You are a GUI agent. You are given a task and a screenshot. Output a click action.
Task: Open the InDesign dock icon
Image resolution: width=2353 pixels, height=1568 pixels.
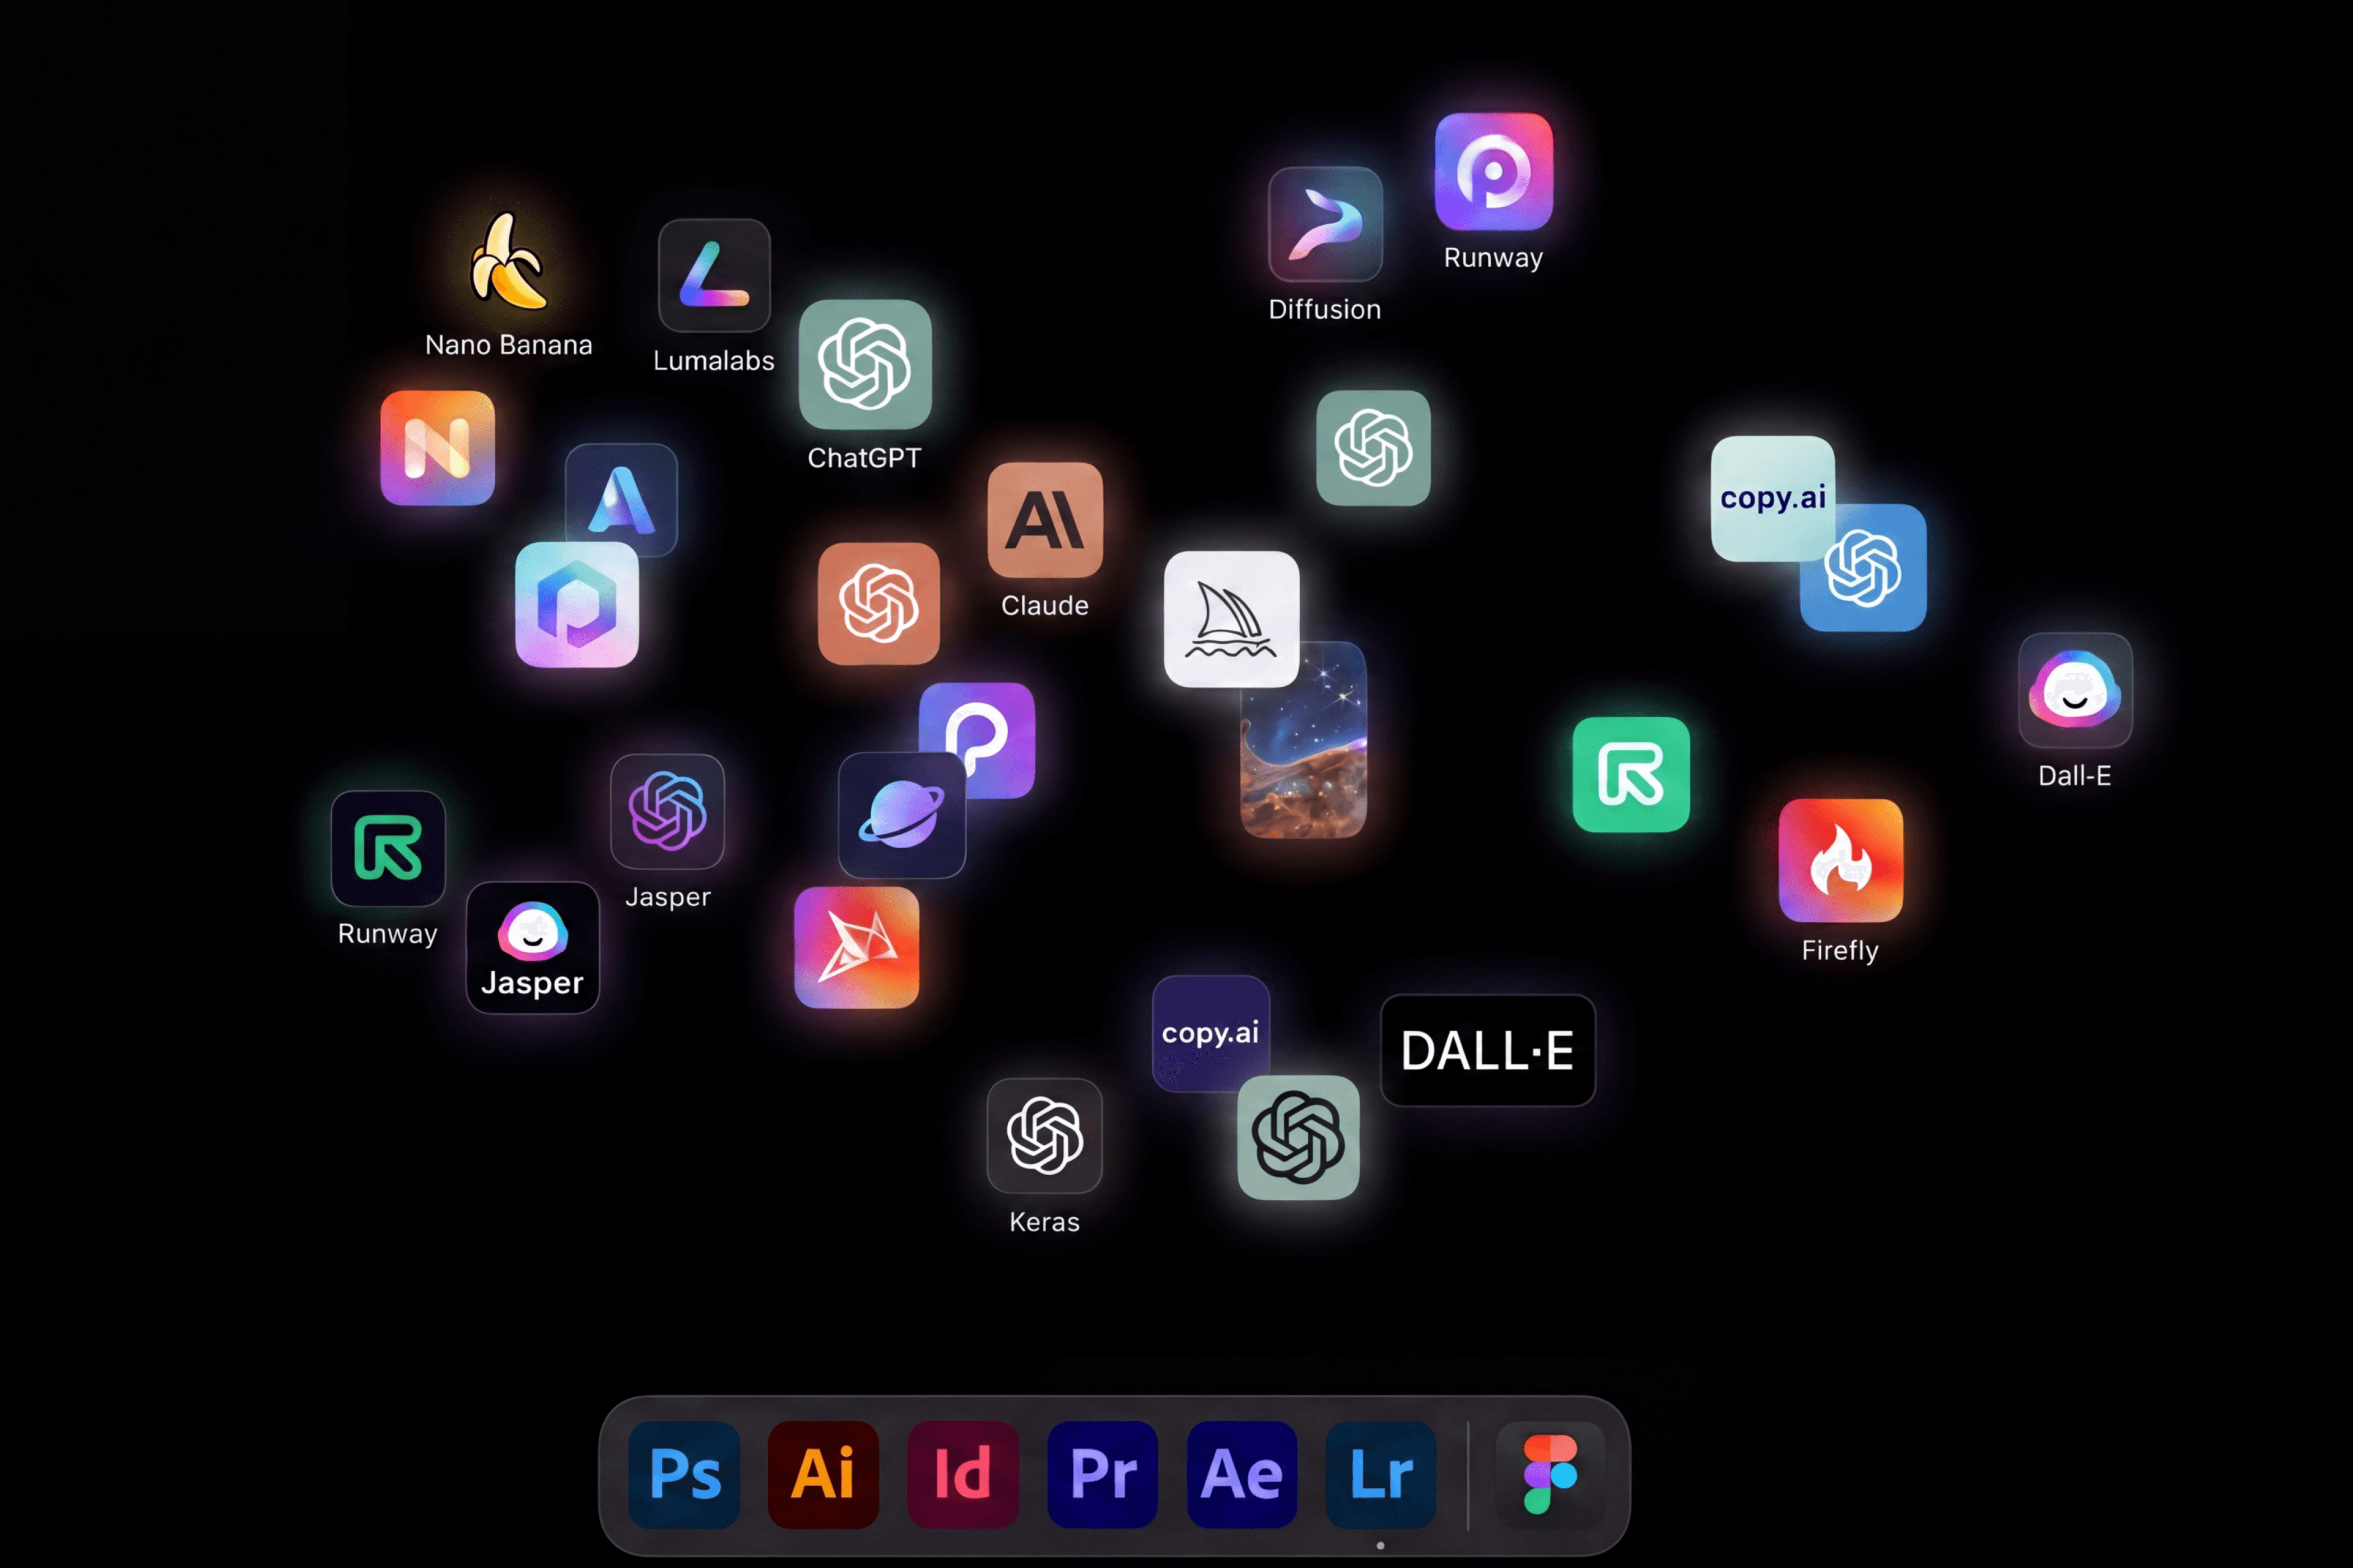tap(962, 1474)
